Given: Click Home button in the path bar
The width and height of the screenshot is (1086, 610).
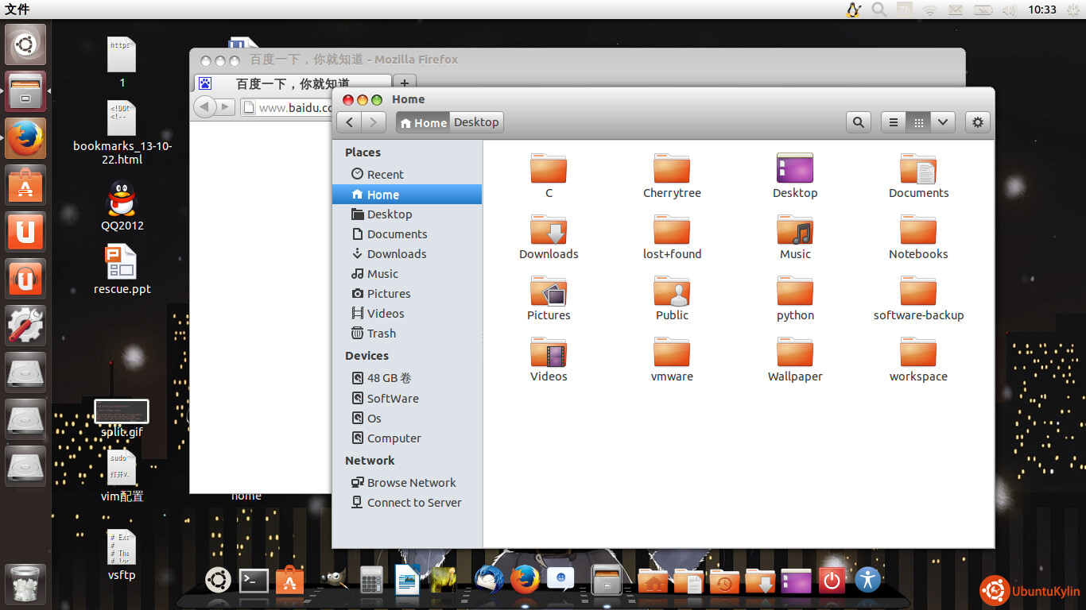Looking at the screenshot, I should (423, 122).
